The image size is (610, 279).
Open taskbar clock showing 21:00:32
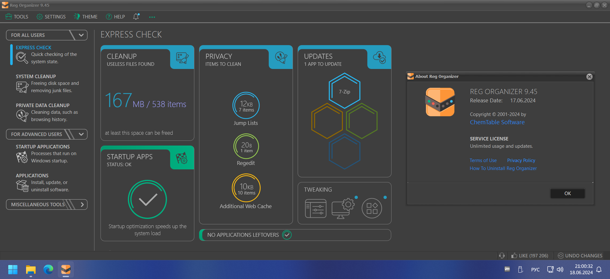(x=581, y=269)
